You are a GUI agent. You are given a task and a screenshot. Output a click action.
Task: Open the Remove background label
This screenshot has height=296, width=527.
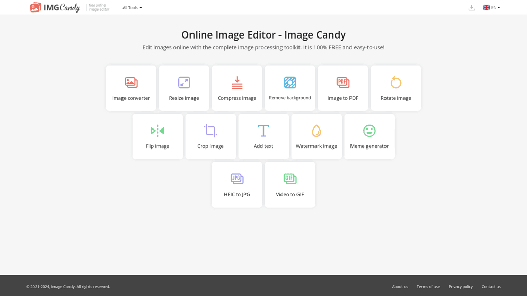pos(290,98)
